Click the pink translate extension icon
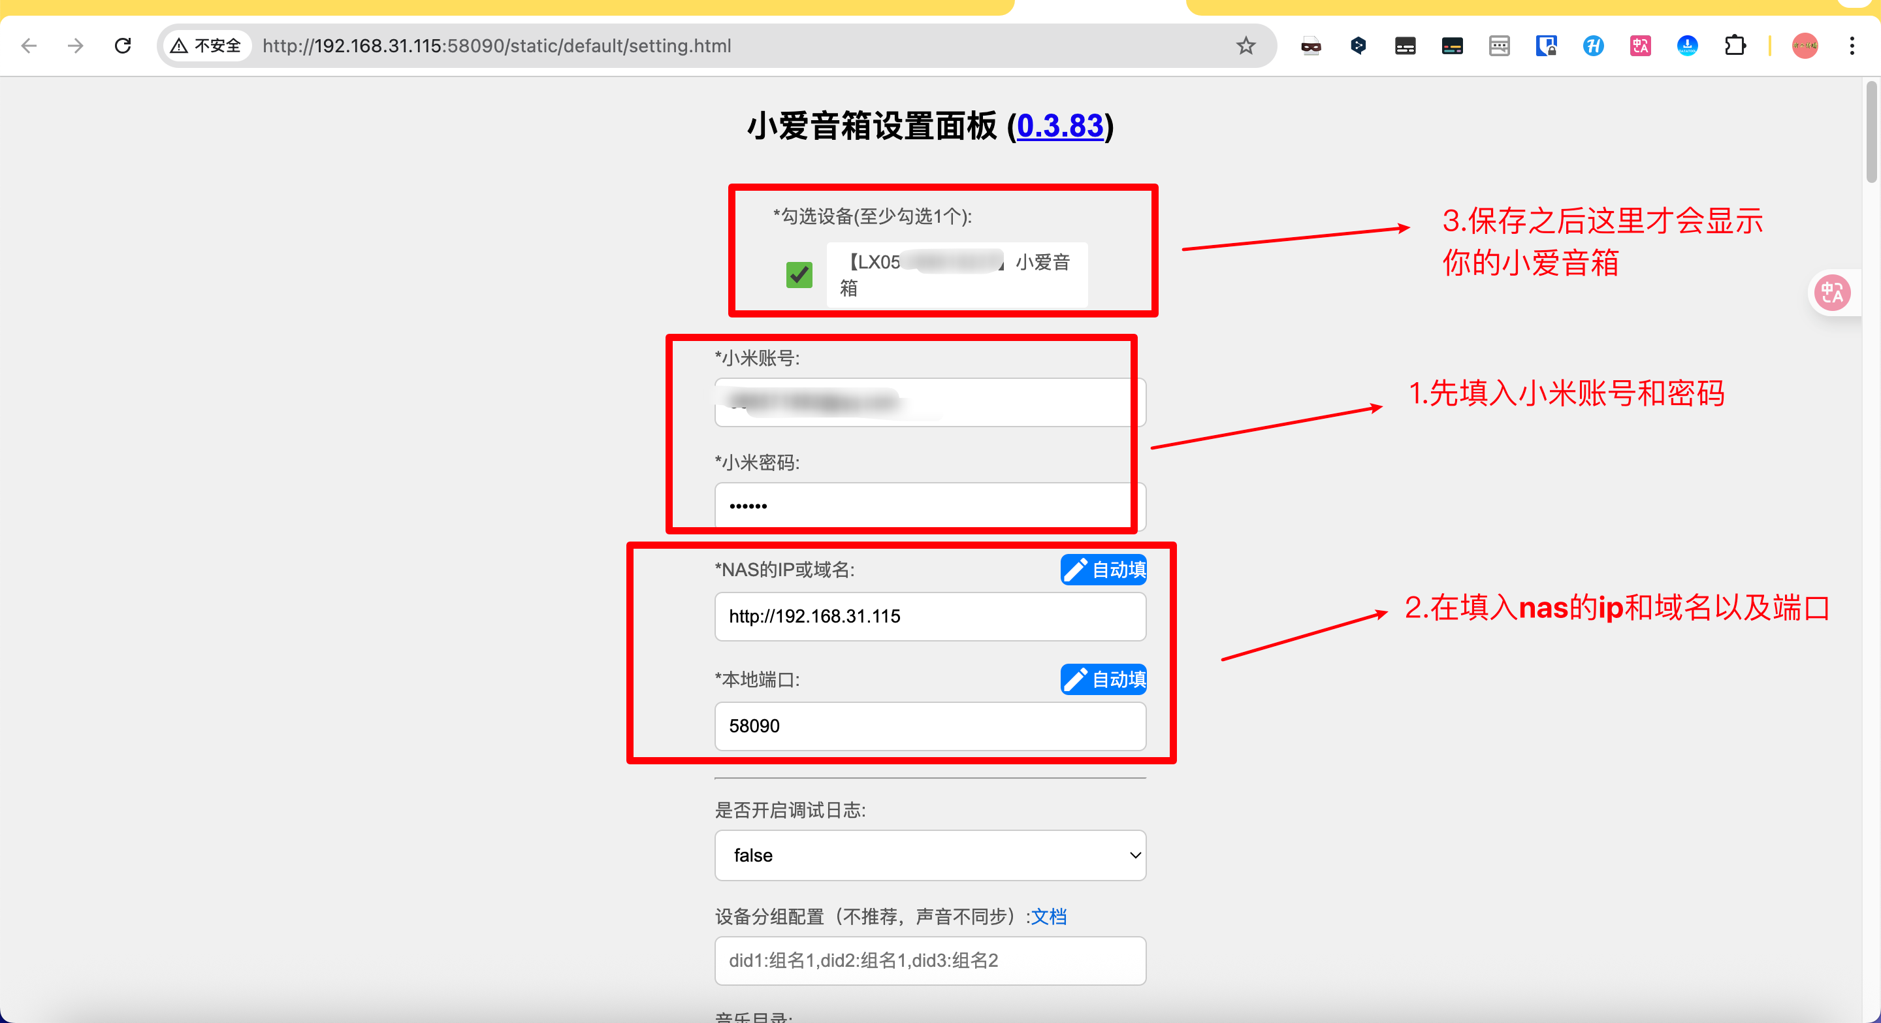Screen dimensions: 1881x1023 click(1639, 45)
